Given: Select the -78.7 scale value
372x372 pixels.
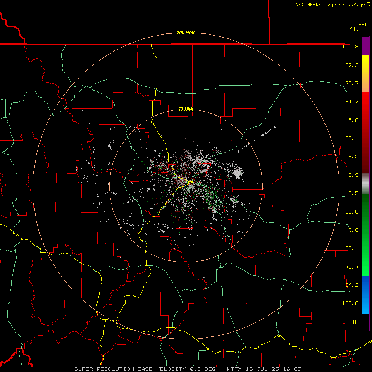Looking at the screenshot, I should (x=350, y=267).
